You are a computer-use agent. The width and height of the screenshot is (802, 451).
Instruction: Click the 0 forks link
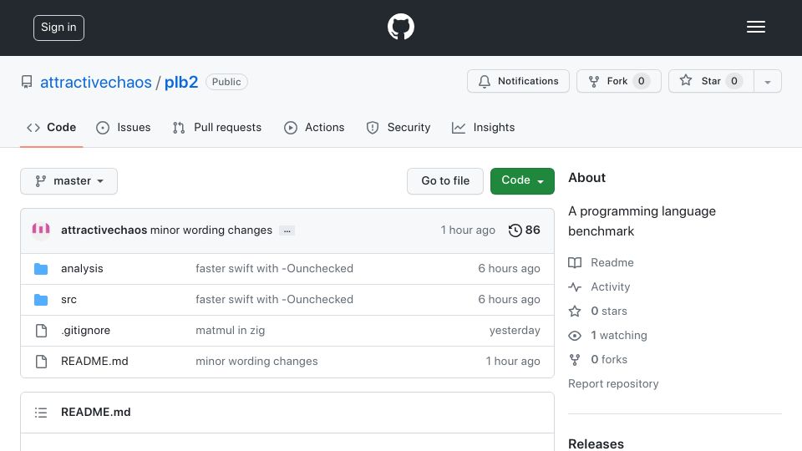(x=609, y=359)
